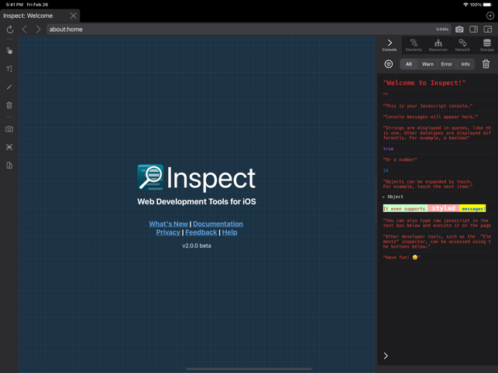The height and width of the screenshot is (373, 498).
Task: Clear the console with the trash icon
Action: coord(486,64)
